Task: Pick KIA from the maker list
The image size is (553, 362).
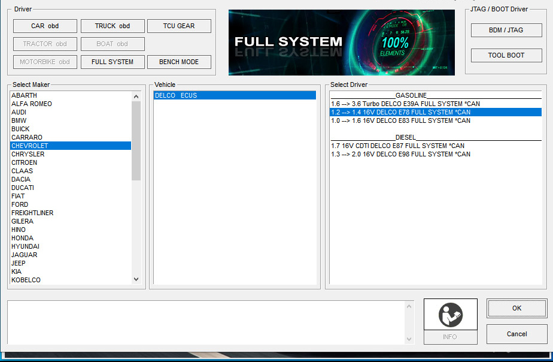Action: point(71,271)
